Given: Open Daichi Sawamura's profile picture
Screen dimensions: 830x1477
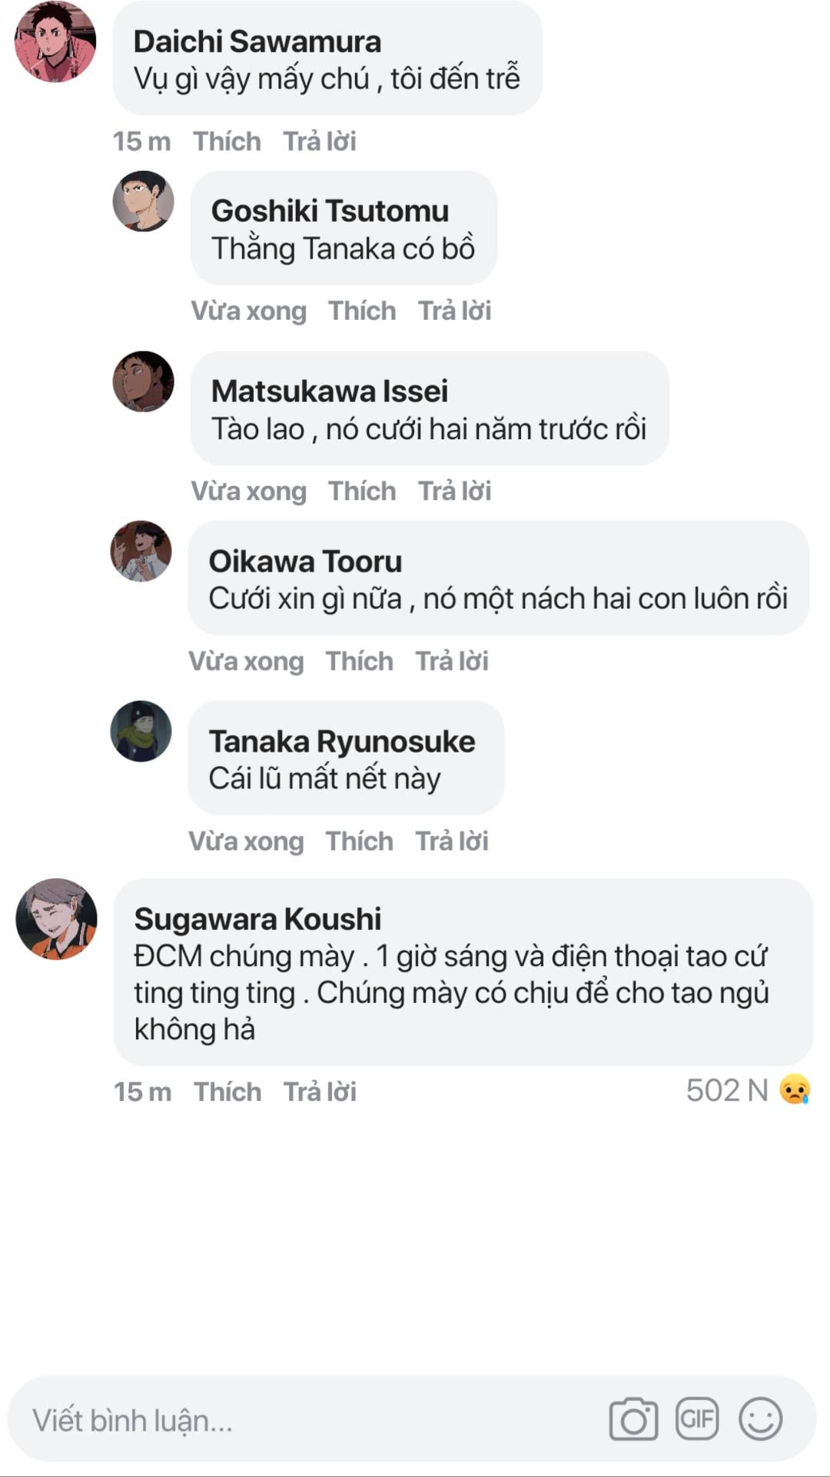Looking at the screenshot, I should point(55,42).
